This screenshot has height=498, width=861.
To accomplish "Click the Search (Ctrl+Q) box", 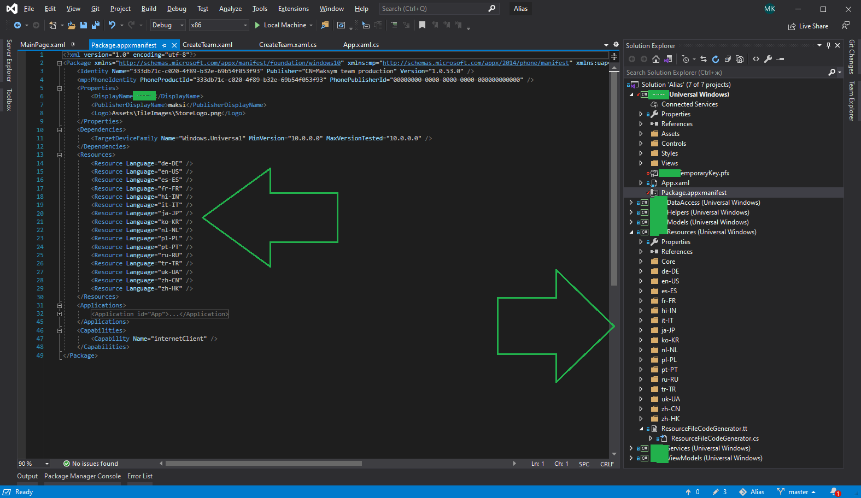I will click(x=439, y=9).
